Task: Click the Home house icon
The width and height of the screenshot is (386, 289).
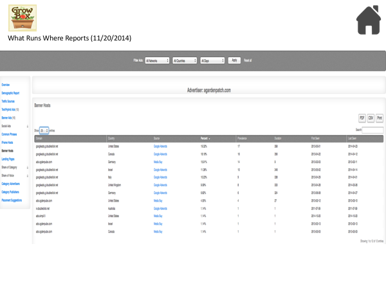Action: coord(369,20)
